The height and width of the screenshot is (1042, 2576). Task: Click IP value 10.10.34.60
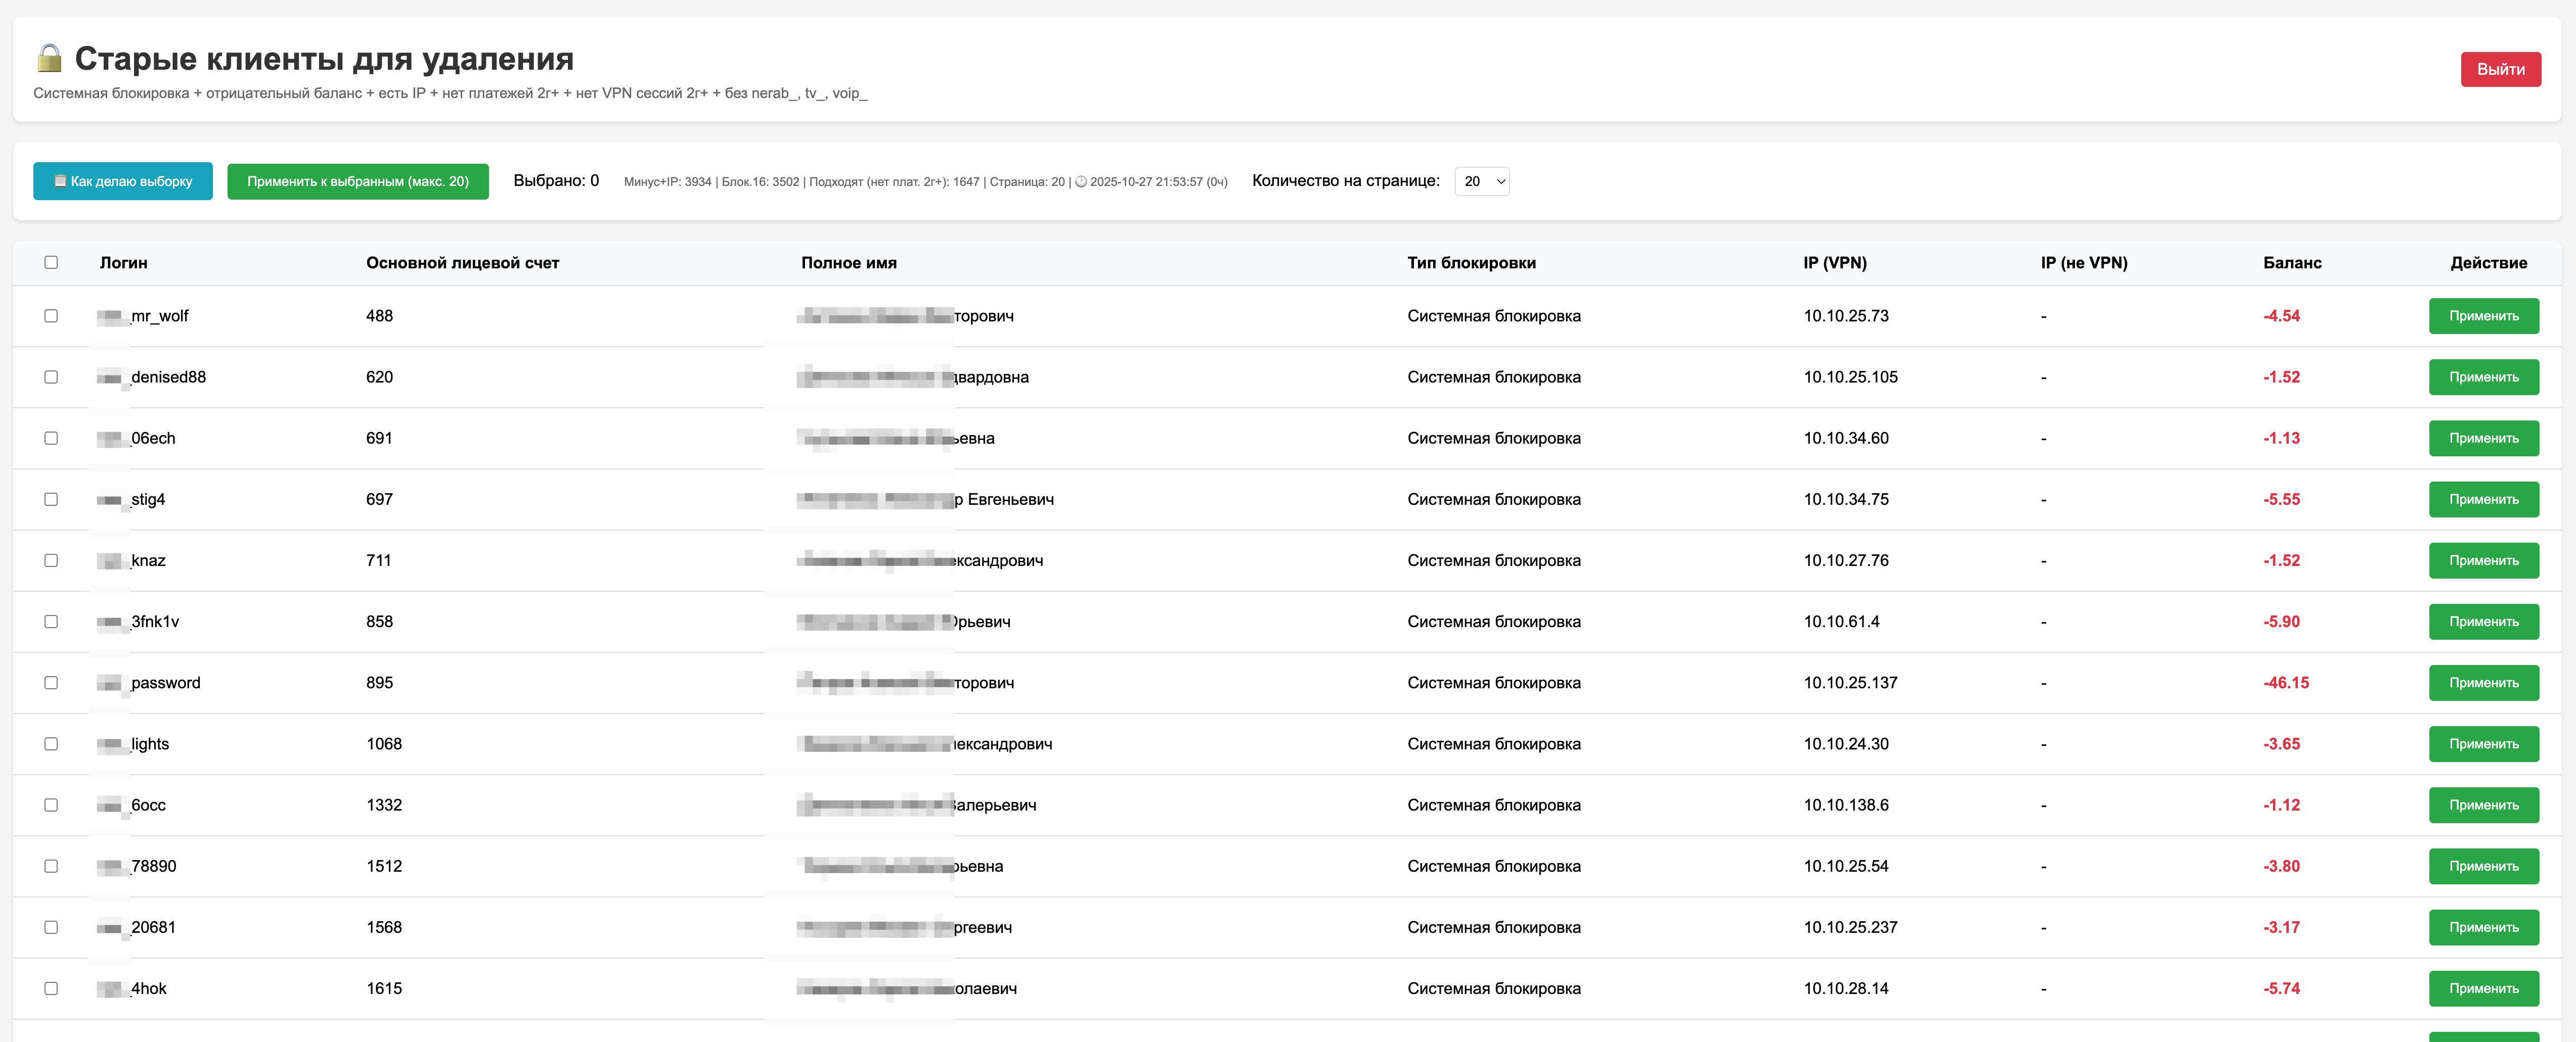(1846, 438)
